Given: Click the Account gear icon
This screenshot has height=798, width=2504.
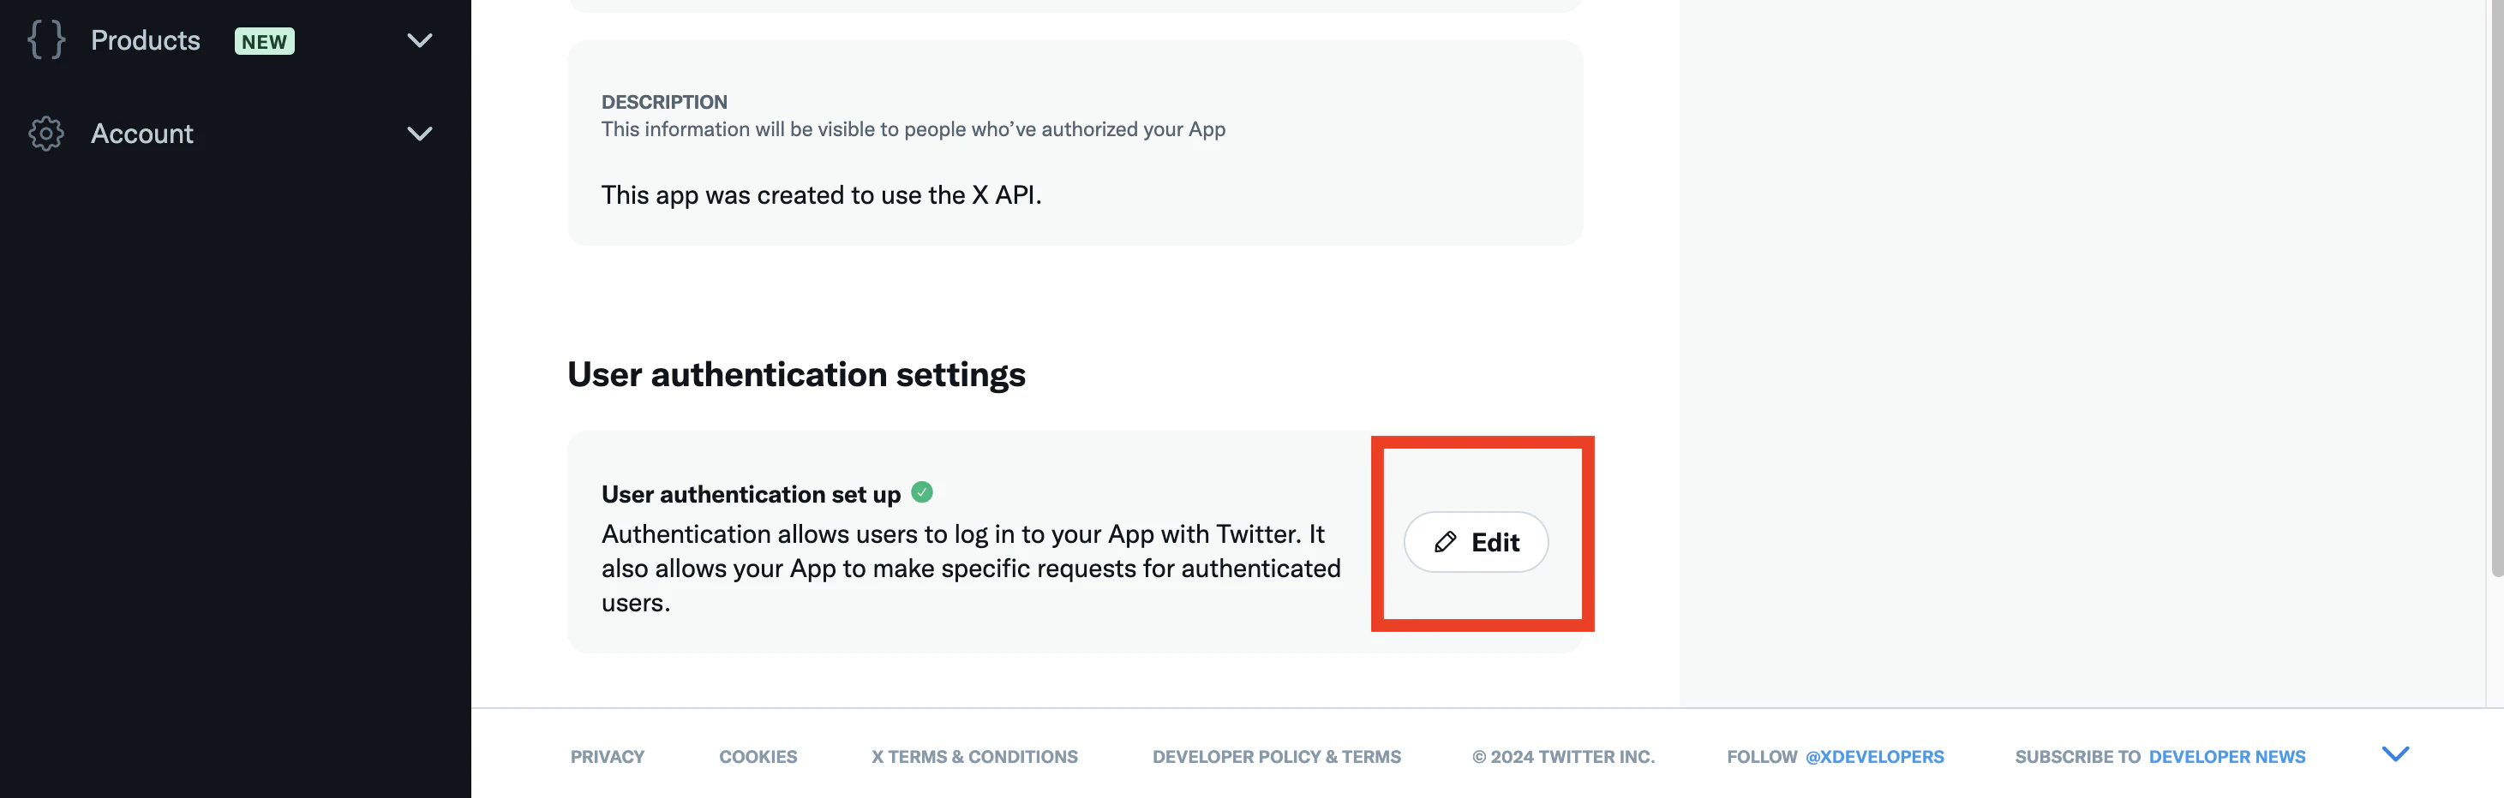Looking at the screenshot, I should click(45, 134).
